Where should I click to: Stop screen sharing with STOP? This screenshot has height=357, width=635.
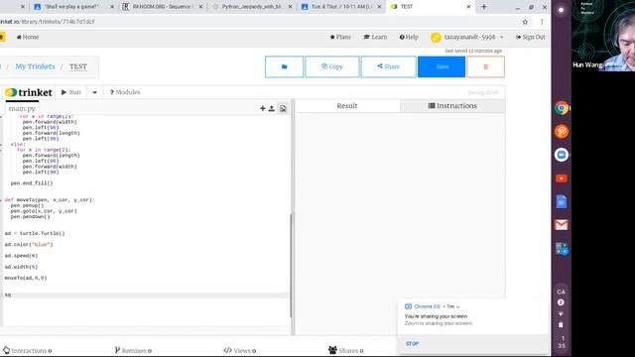click(412, 344)
